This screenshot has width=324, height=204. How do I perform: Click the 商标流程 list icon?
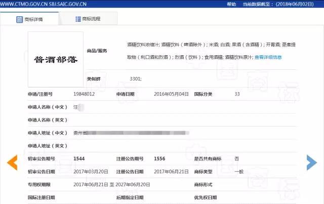(78, 19)
